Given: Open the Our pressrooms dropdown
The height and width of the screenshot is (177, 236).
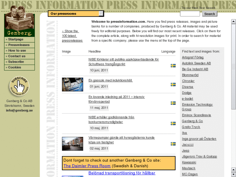Looking at the screenshot, I should [x=76, y=14].
